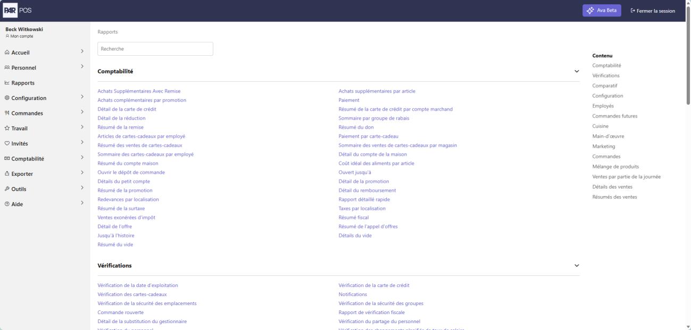Open Ava Beta assistant
The image size is (691, 330).
602,11
